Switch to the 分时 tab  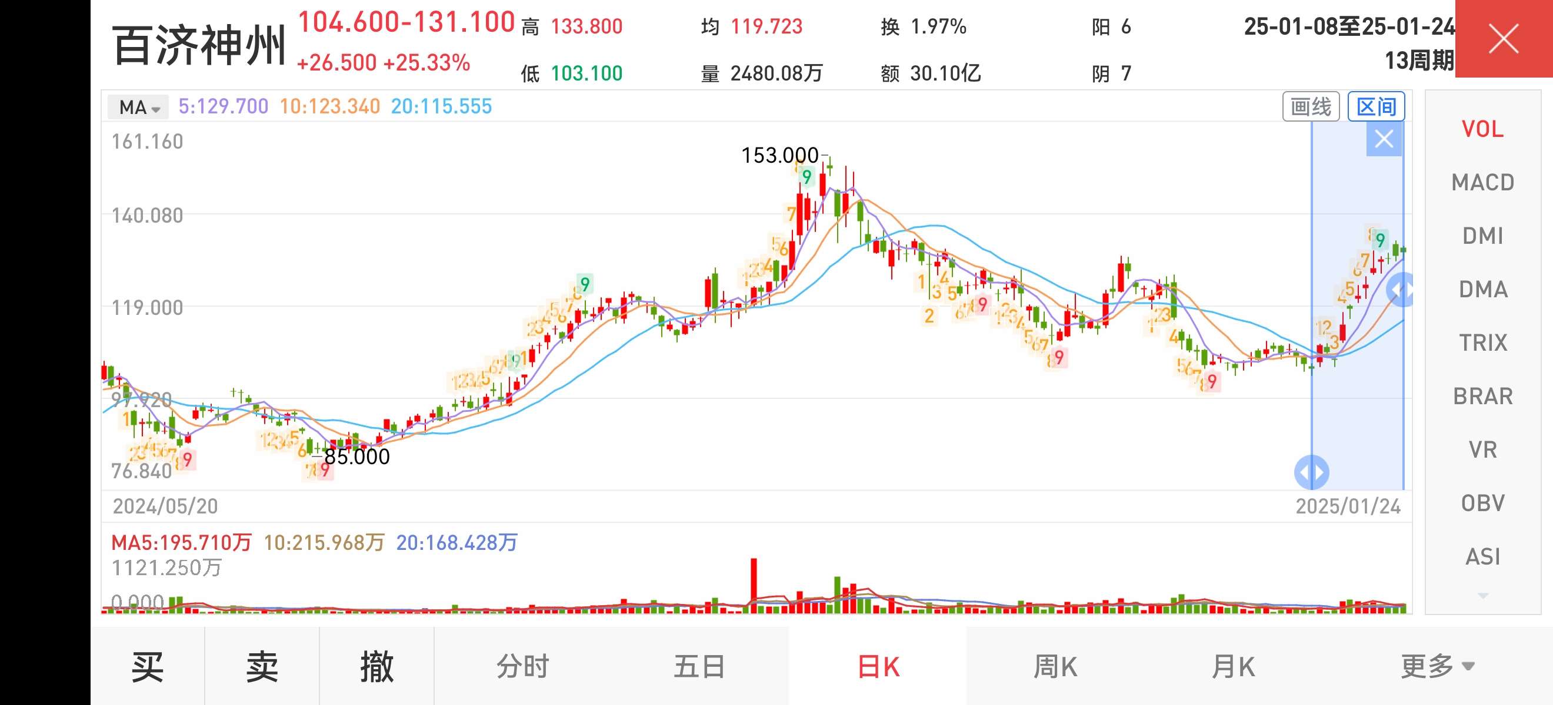coord(523,666)
